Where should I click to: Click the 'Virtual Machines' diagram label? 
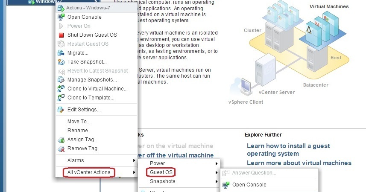pyautogui.click(x=329, y=6)
